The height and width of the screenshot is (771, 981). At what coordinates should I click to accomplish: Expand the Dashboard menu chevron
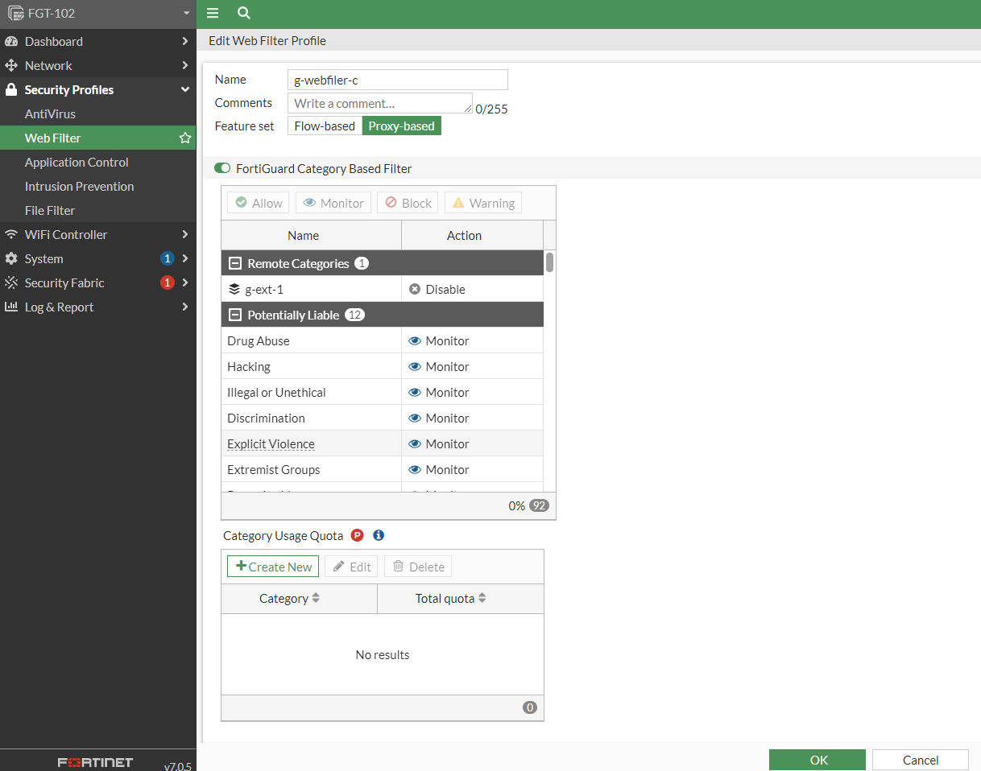point(185,41)
